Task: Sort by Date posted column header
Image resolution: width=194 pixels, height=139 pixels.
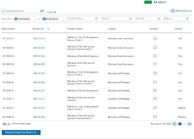Action: (x=8, y=29)
